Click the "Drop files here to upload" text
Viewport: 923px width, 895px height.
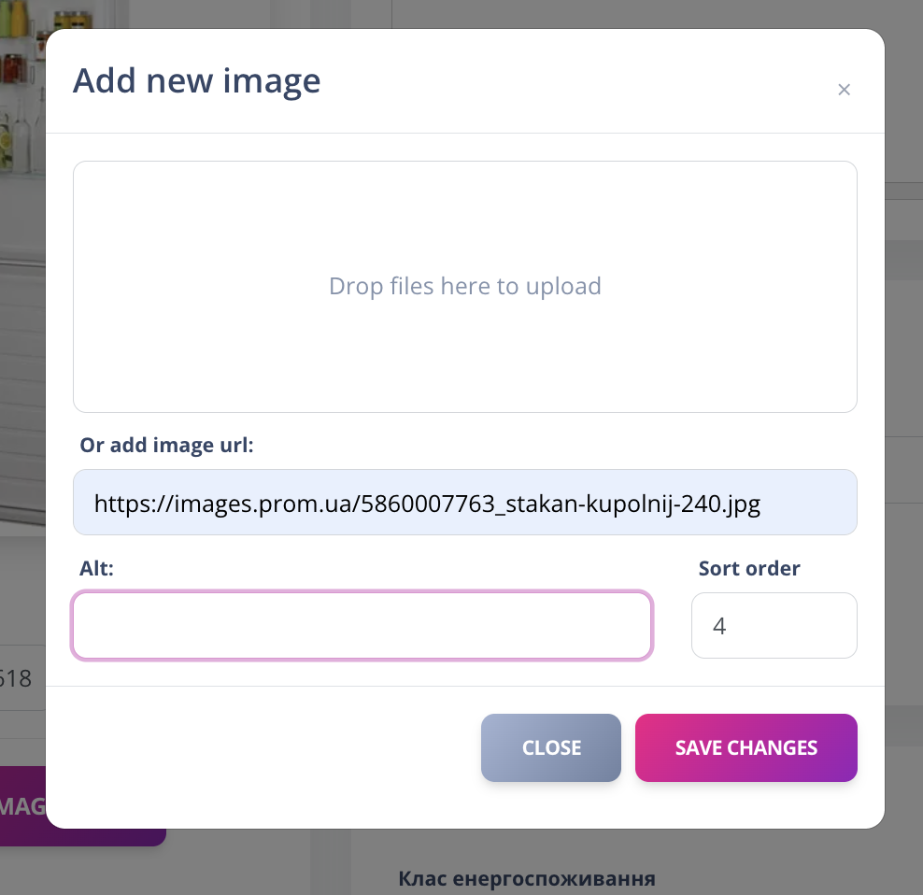465,286
